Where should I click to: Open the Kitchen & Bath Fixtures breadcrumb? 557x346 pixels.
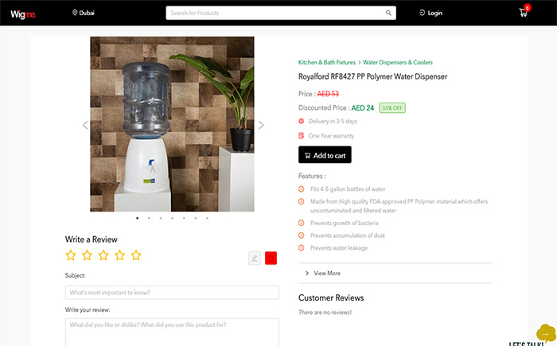point(327,62)
